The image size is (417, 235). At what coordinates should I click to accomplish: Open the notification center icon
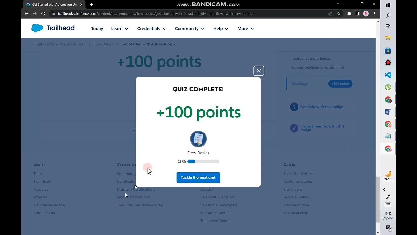(388, 227)
